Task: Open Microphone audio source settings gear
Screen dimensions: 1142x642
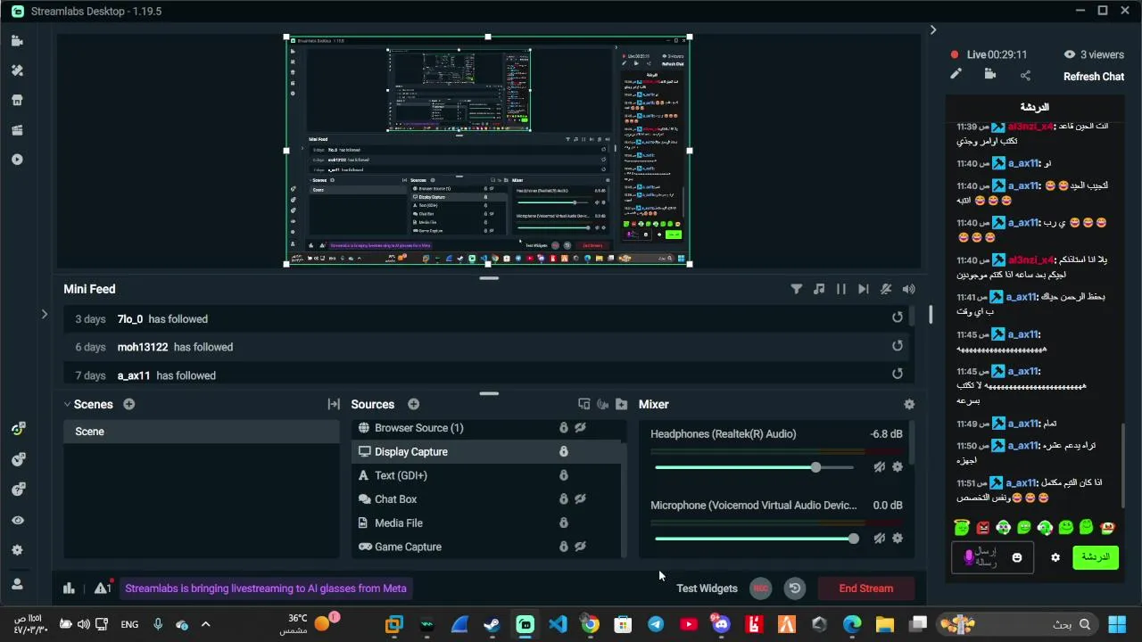Action: pos(898,539)
